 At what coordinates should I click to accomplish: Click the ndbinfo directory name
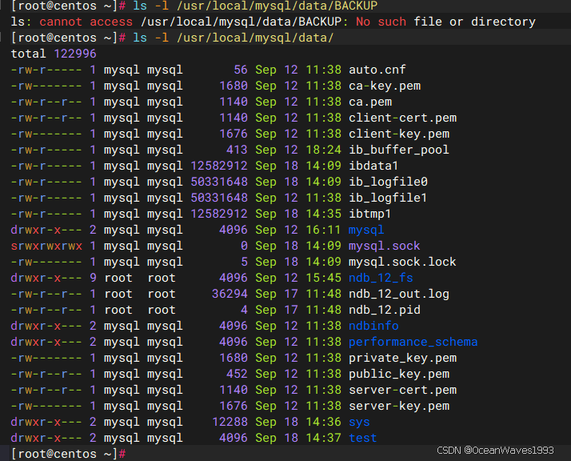click(373, 326)
